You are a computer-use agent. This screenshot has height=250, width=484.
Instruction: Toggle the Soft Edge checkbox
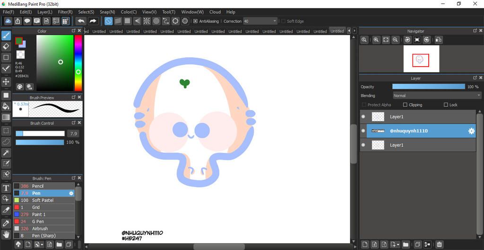(283, 21)
